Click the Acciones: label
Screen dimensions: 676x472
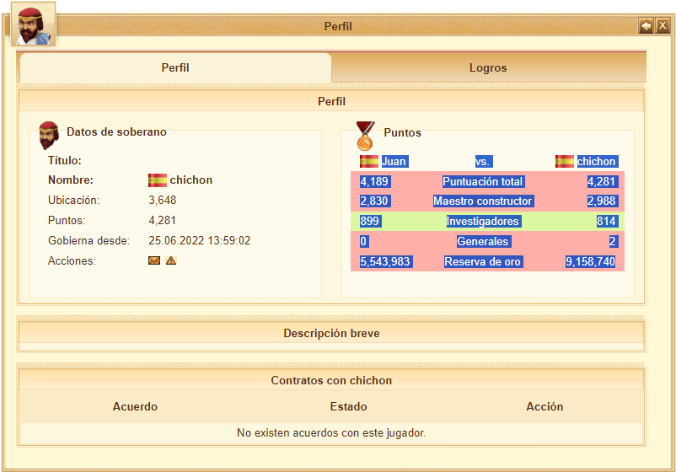72,260
